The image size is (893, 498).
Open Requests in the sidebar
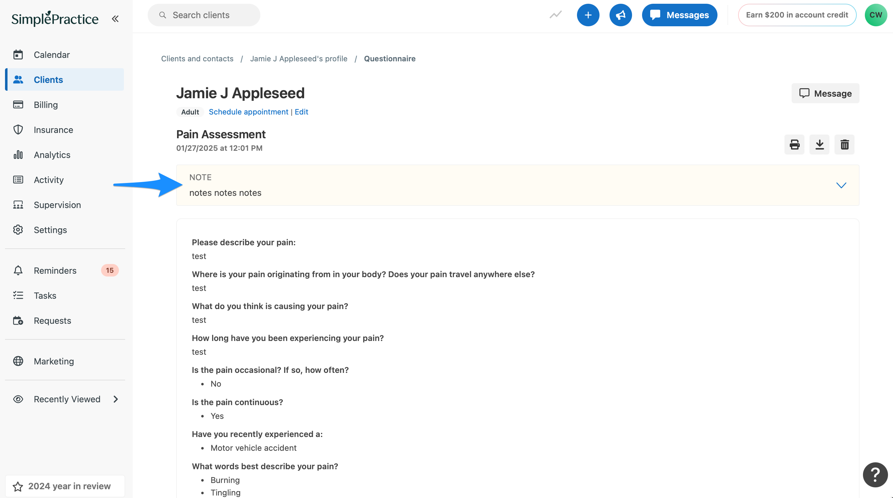64,321
